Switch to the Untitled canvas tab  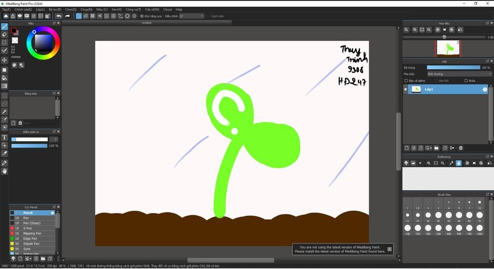point(147,23)
